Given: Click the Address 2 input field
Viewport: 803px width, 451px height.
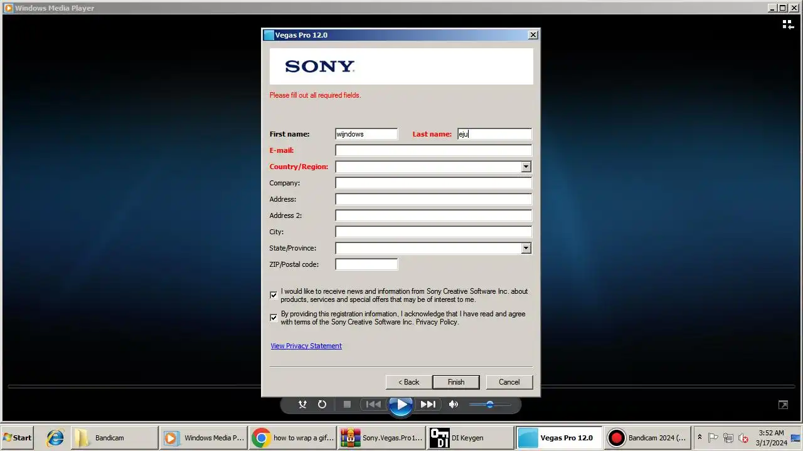Looking at the screenshot, I should pyautogui.click(x=433, y=215).
